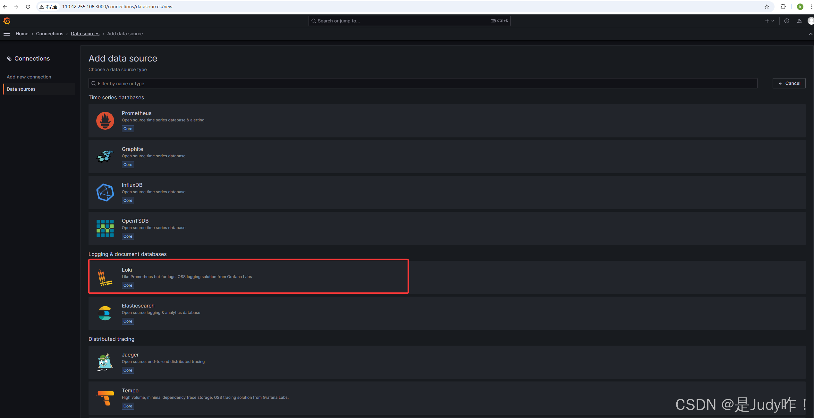Open the hamburger navigation menu

[7, 34]
